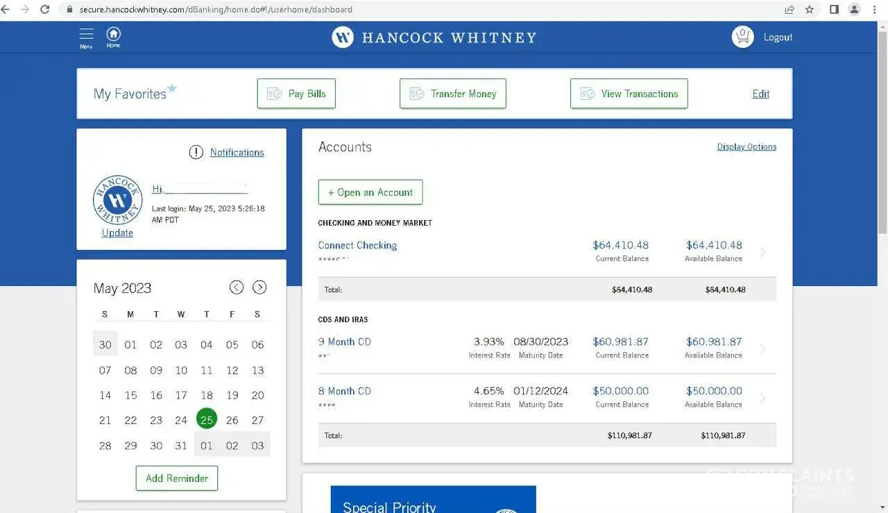Click the Hancock Whitney profile avatar

(117, 200)
